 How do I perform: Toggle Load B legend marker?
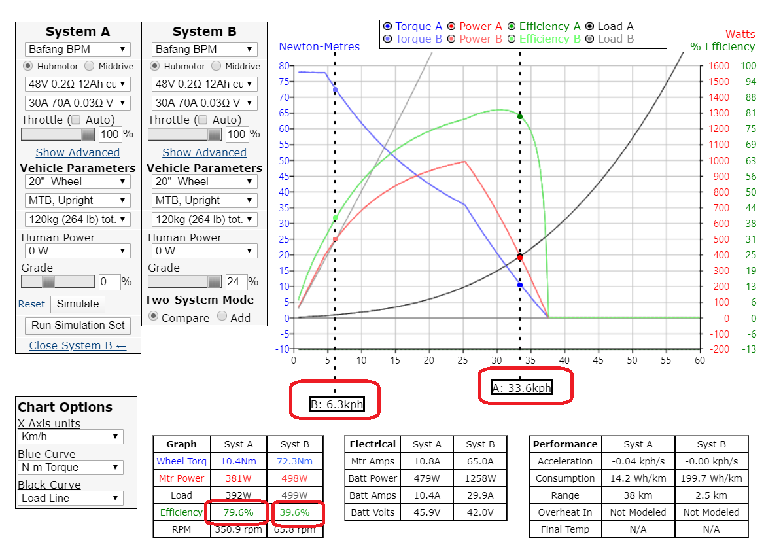coord(589,39)
